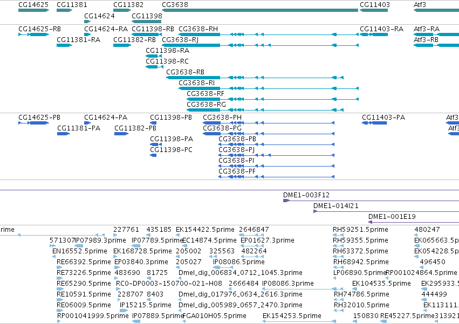Click clone DME1-014I21 label
459x324 pixels.
coord(336,206)
